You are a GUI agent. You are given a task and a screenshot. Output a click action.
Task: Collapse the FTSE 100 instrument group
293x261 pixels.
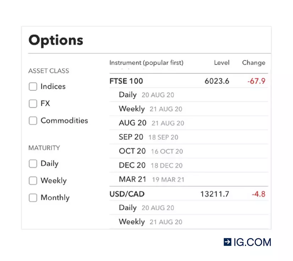126,81
